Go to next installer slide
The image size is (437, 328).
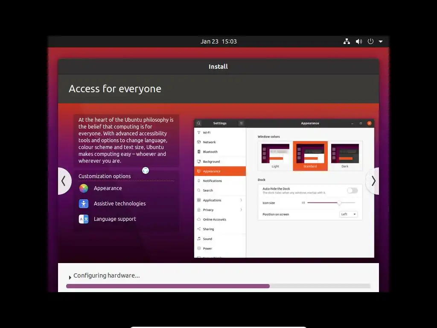click(x=373, y=181)
